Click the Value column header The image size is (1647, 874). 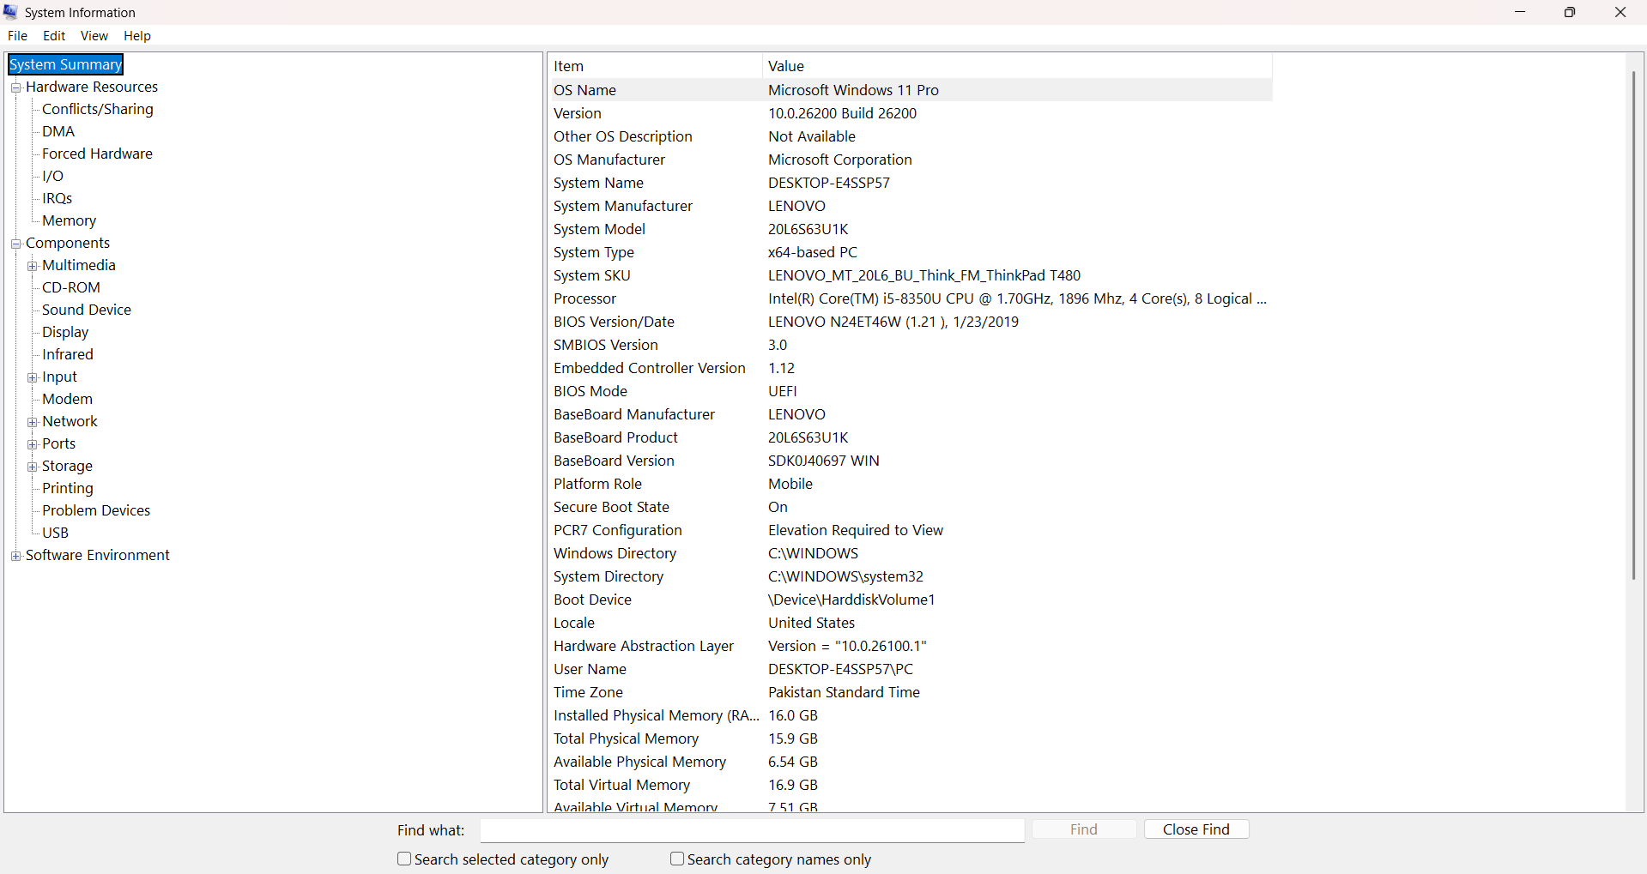[1017, 66]
